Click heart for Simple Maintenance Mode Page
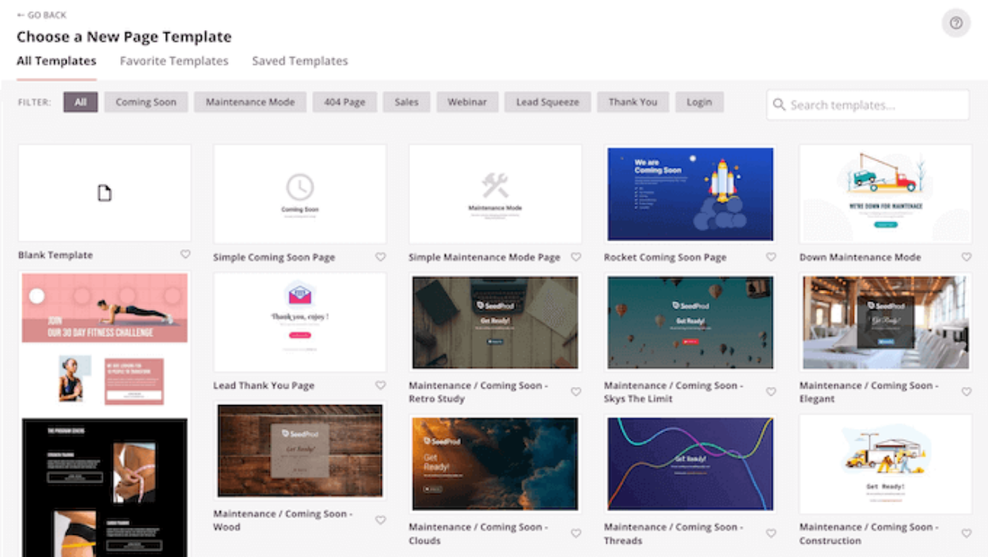 (x=576, y=257)
